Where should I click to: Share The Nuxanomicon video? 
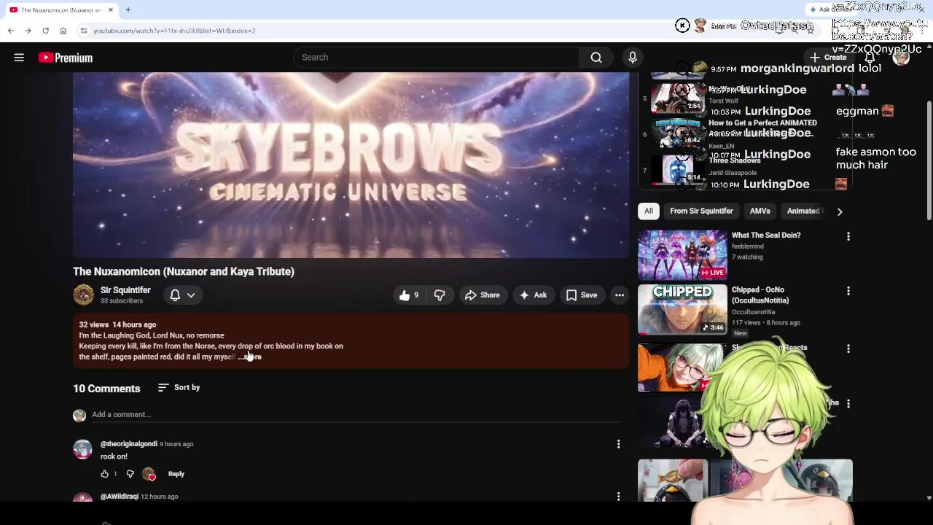[x=483, y=295]
